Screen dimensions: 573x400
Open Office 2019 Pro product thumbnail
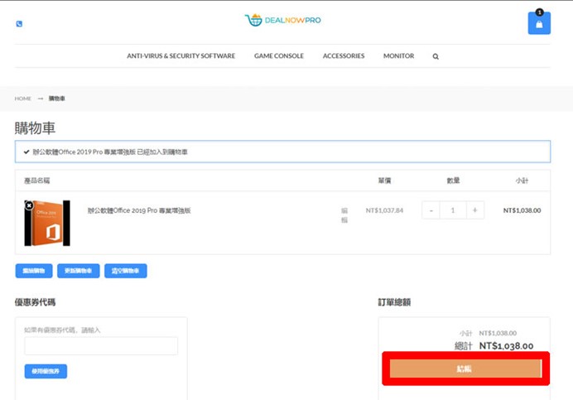[x=48, y=224]
